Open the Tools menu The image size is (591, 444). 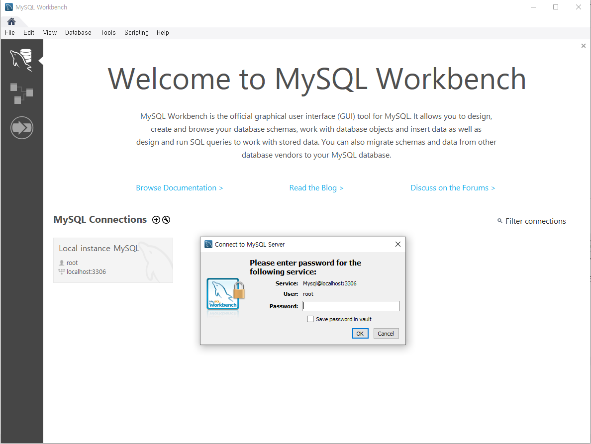[x=108, y=33]
